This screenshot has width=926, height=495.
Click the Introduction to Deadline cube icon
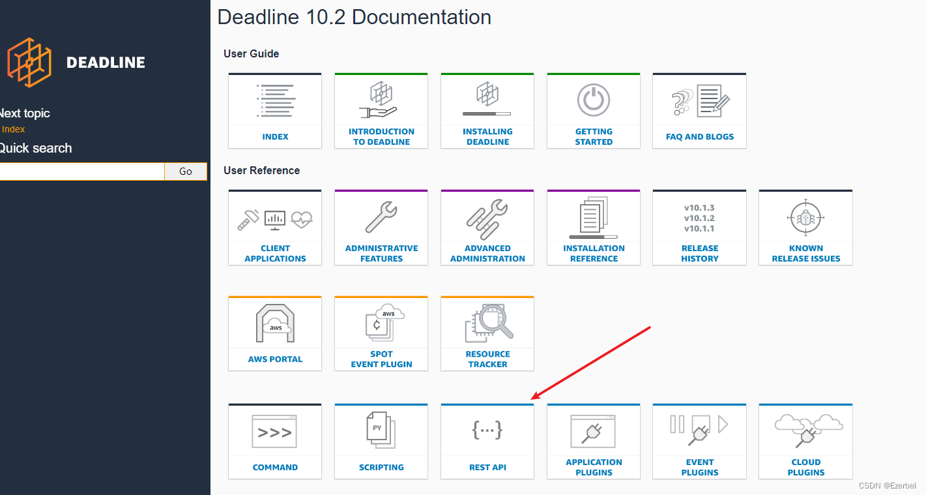(x=381, y=99)
